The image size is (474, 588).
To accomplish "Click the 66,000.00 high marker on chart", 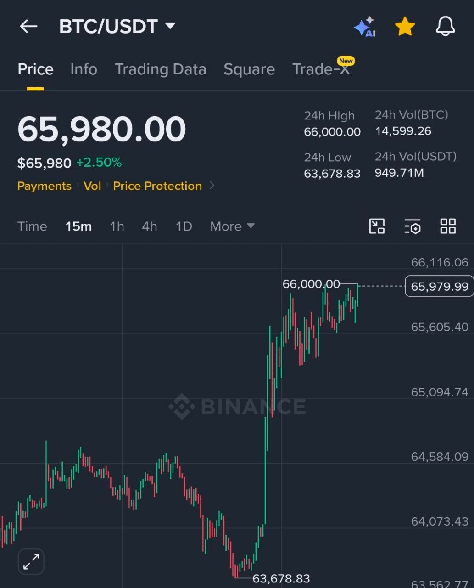I will click(x=311, y=284).
